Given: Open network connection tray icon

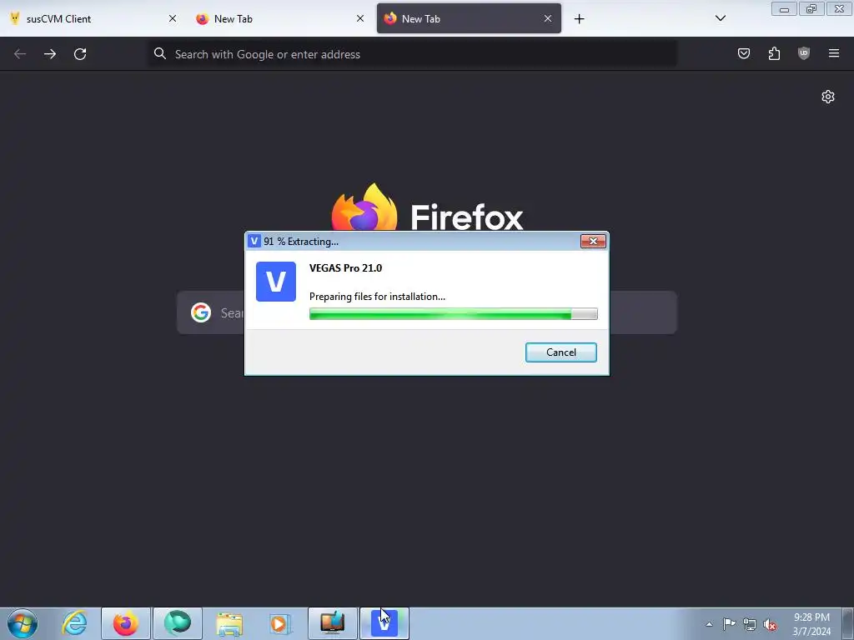Looking at the screenshot, I should coord(750,624).
